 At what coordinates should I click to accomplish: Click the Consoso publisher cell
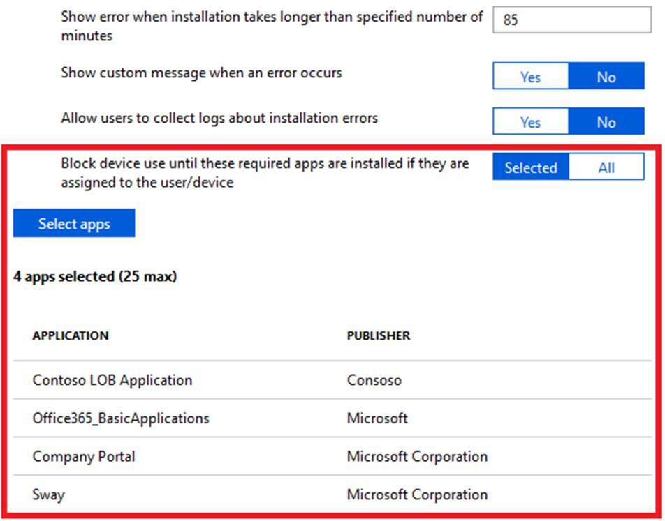(374, 380)
